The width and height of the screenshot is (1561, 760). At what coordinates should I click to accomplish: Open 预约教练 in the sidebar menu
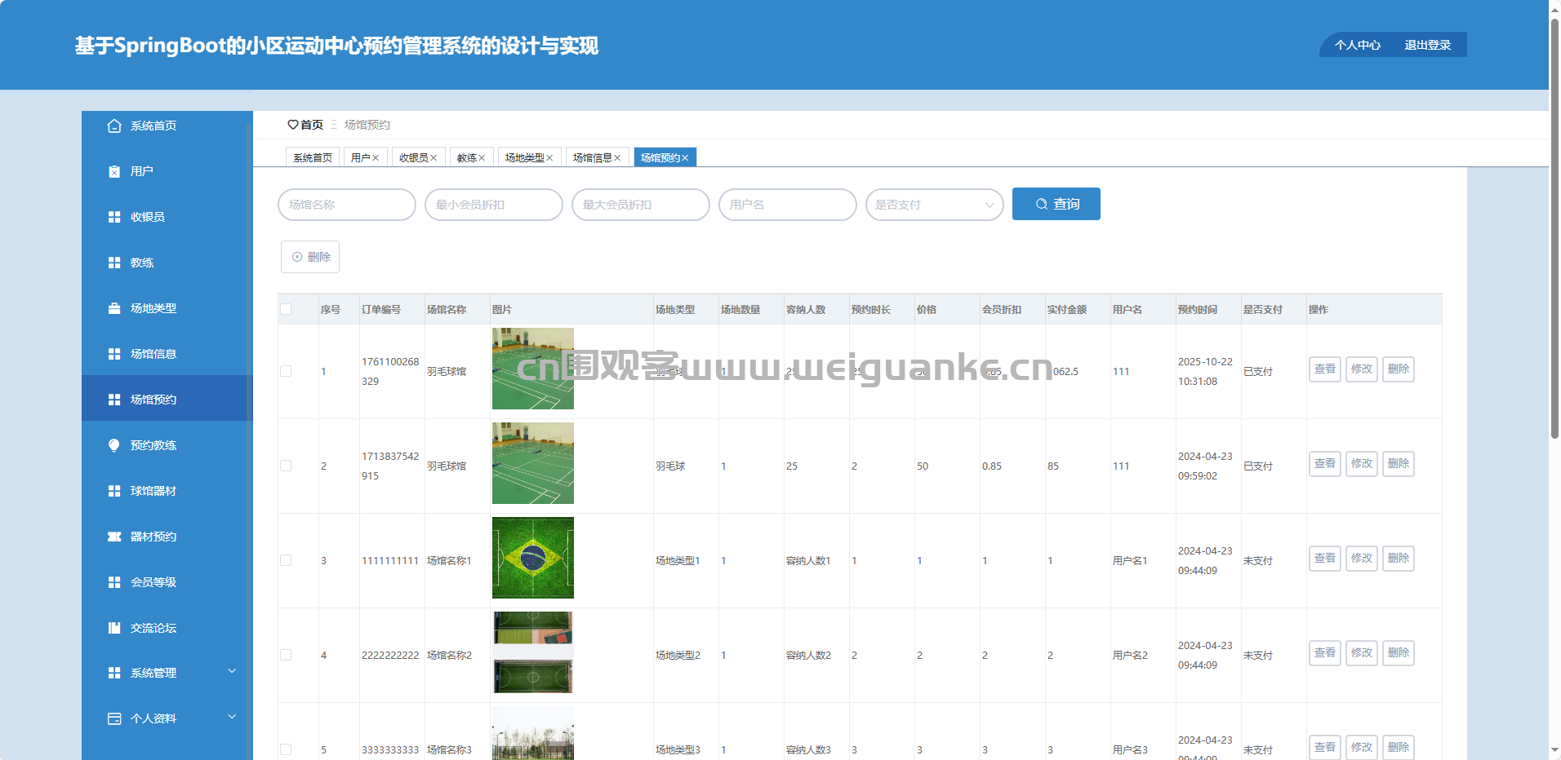(167, 445)
